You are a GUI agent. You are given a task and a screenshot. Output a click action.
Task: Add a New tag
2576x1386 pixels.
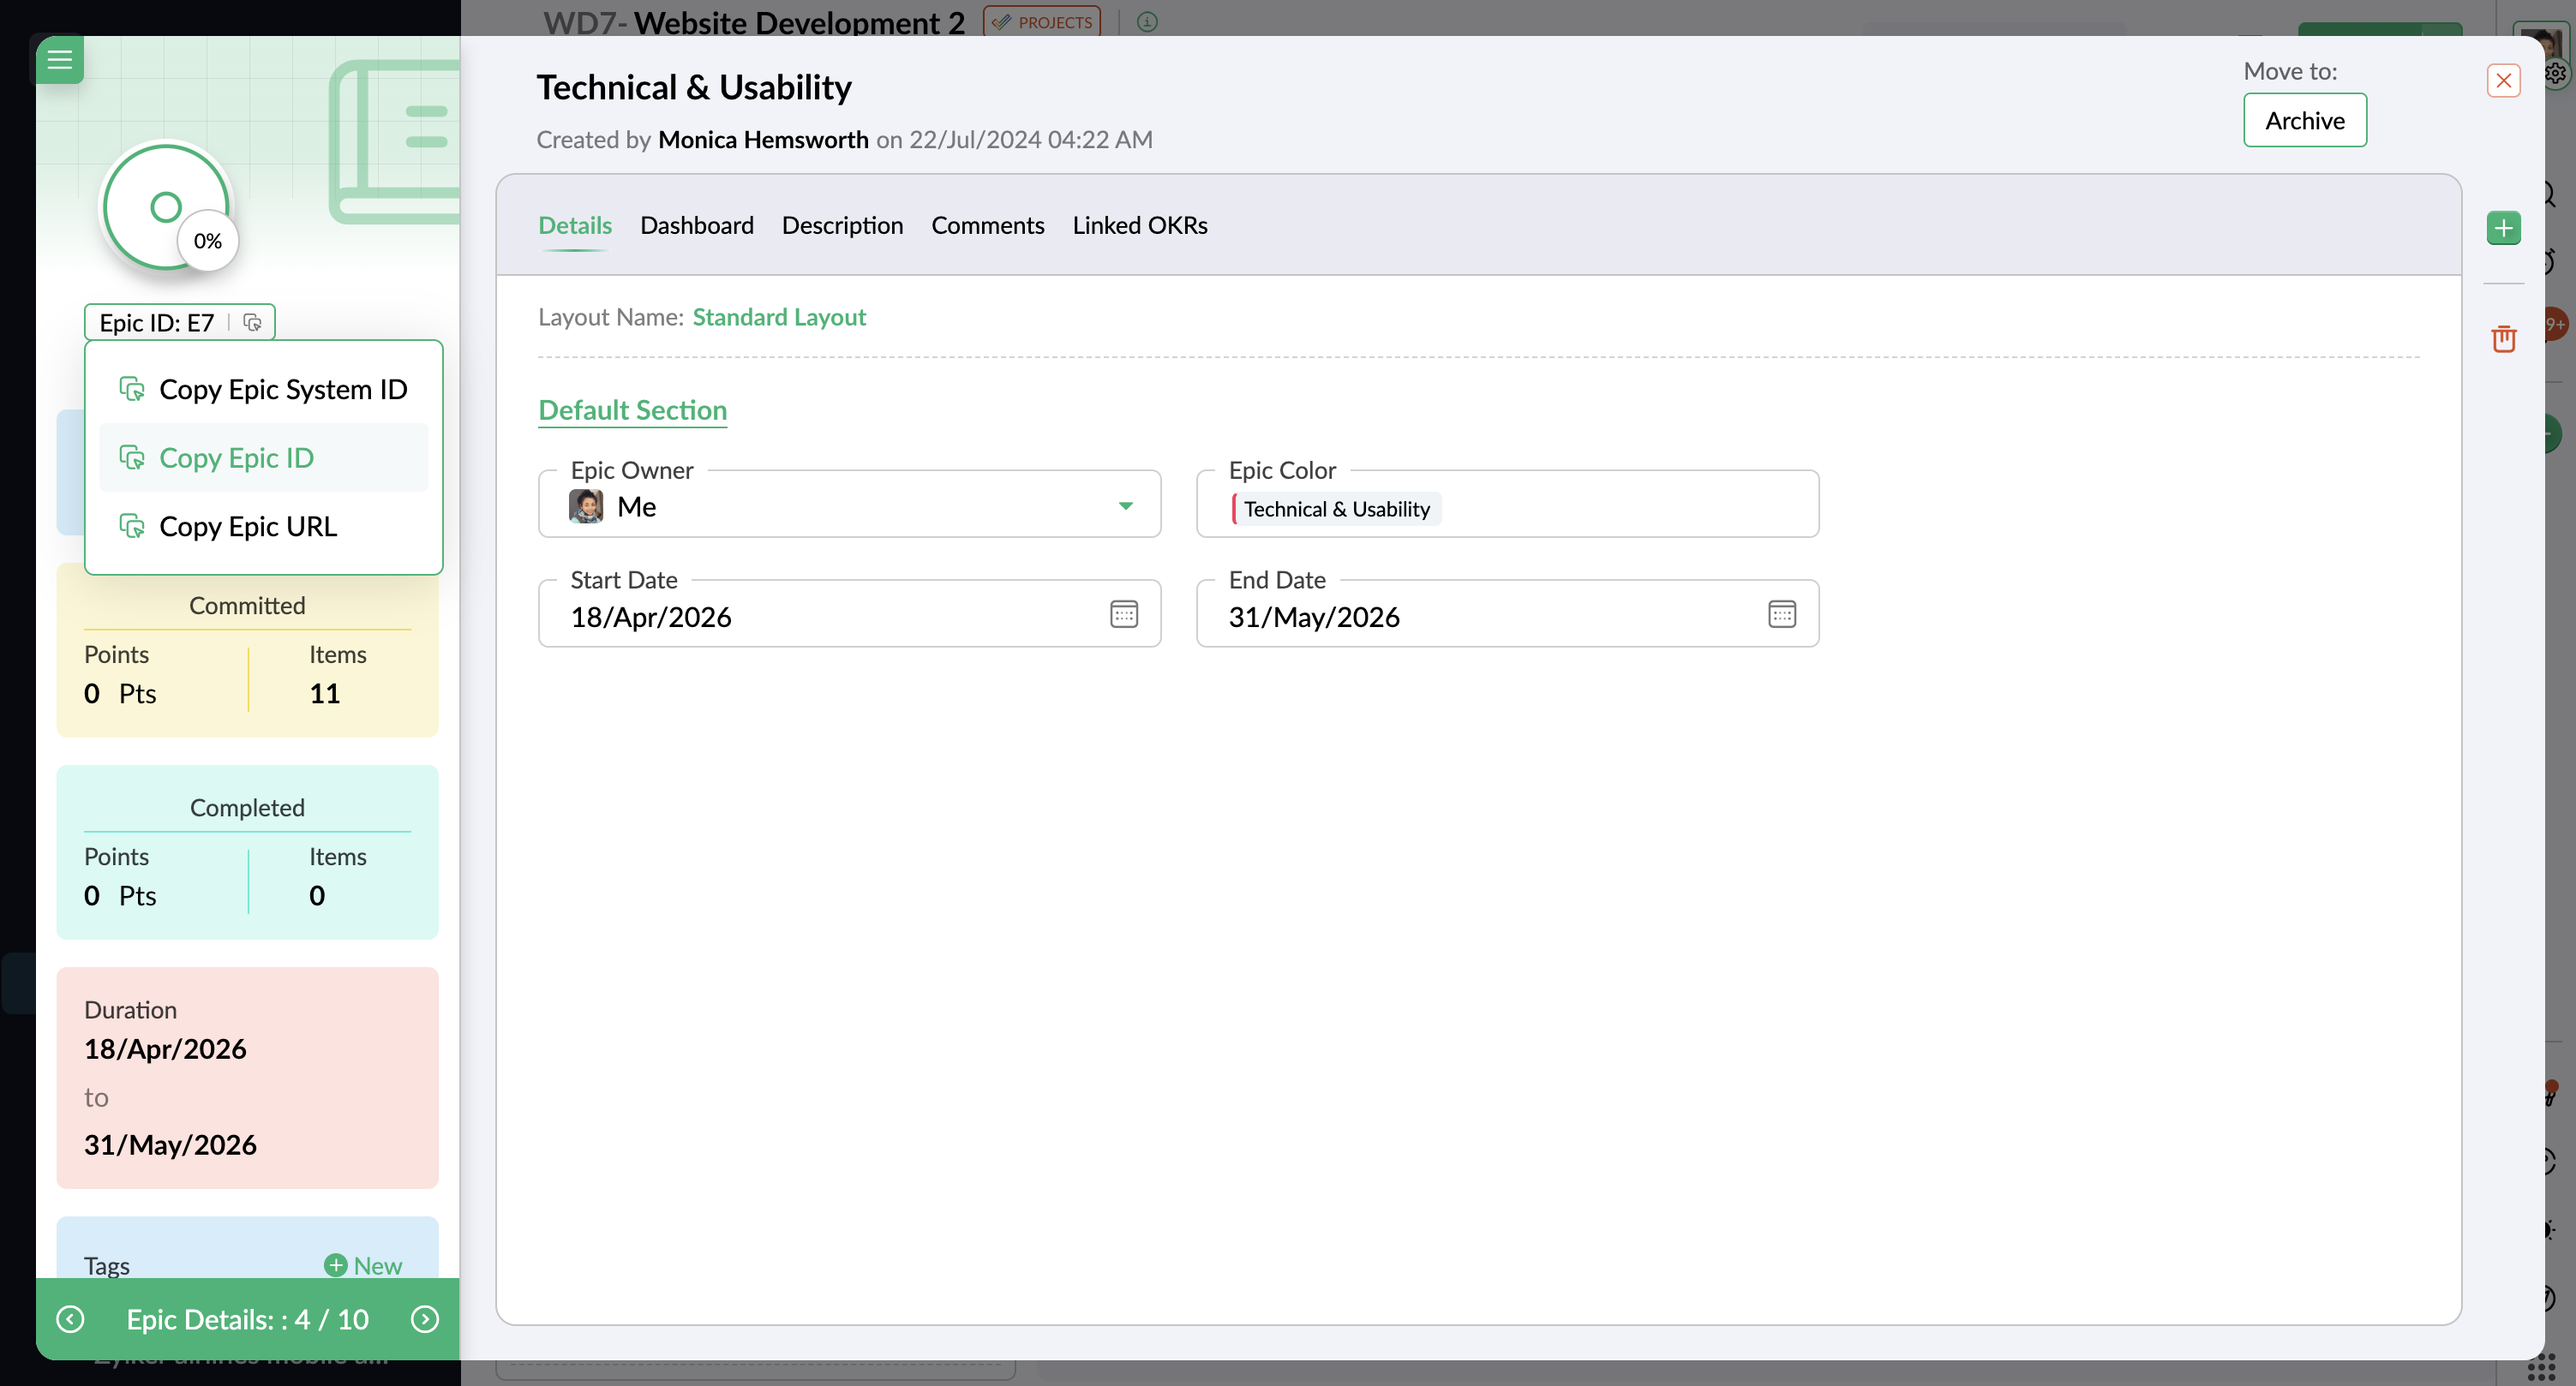363,1265
